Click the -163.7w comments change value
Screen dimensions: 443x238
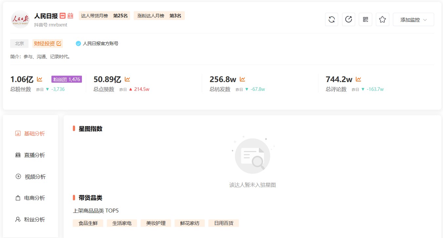click(375, 89)
